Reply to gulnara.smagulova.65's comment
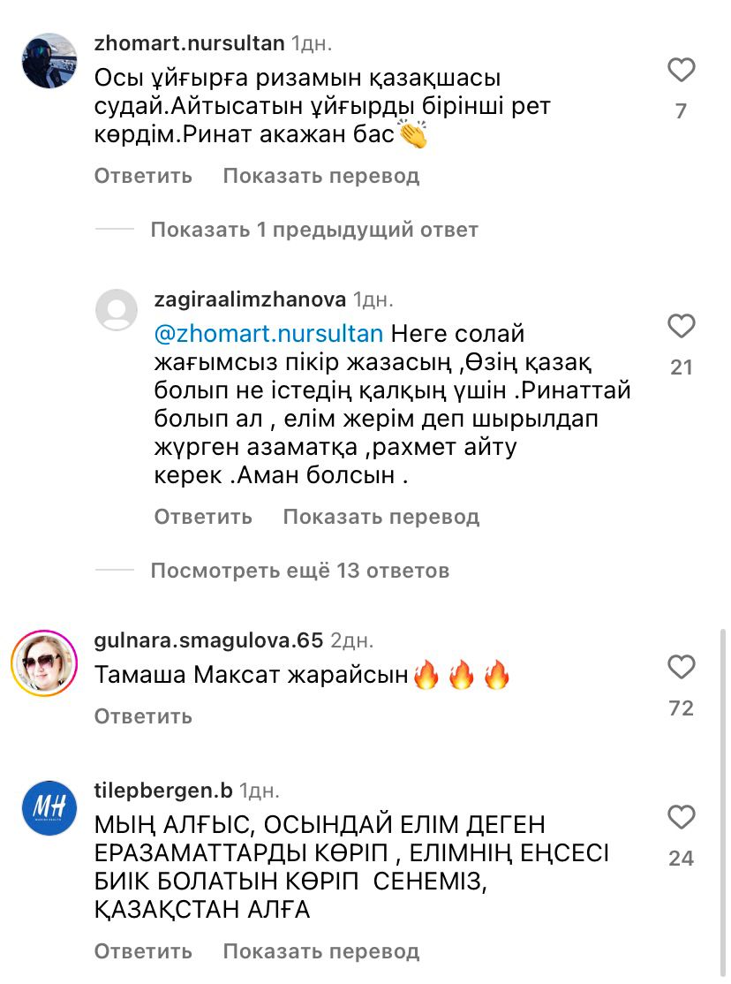The image size is (731, 984). [x=143, y=716]
